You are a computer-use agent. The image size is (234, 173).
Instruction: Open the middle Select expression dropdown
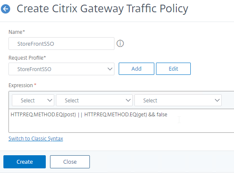point(94,100)
